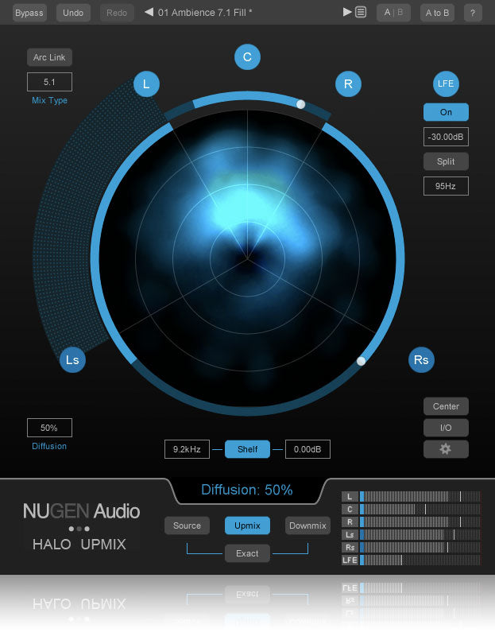Click the 95Hz crossover field
Image resolution: width=495 pixels, height=636 pixels.
(446, 186)
